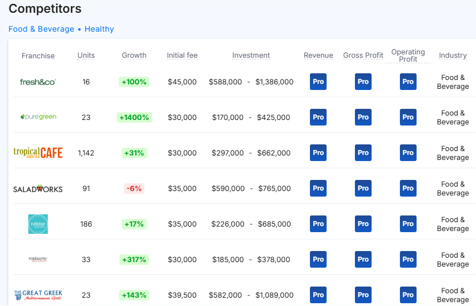476x306 pixels.
Task: Click the Competitors heading
Action: pyautogui.click(x=45, y=9)
